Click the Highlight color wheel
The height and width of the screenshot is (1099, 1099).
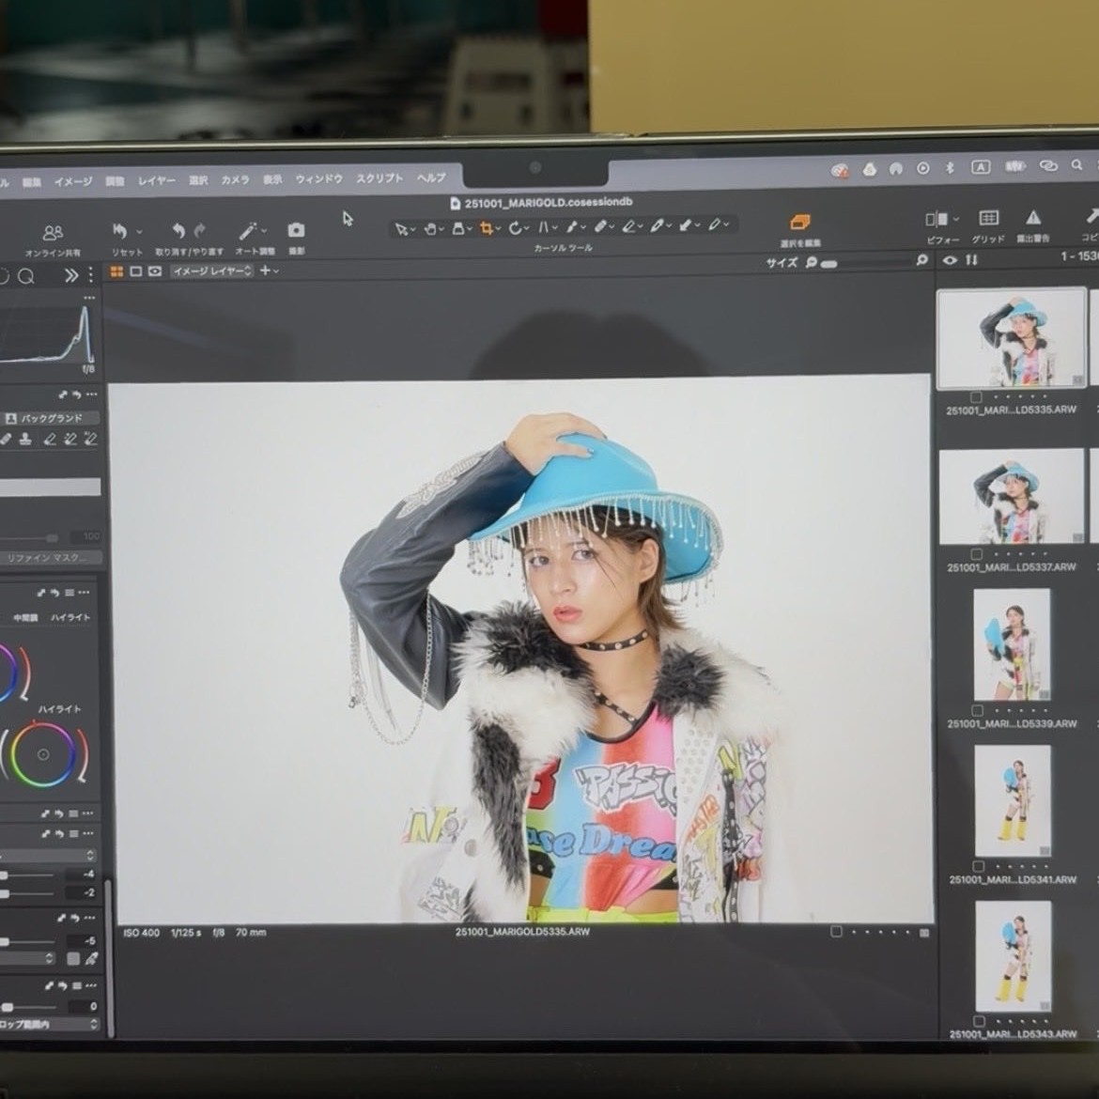(x=43, y=754)
